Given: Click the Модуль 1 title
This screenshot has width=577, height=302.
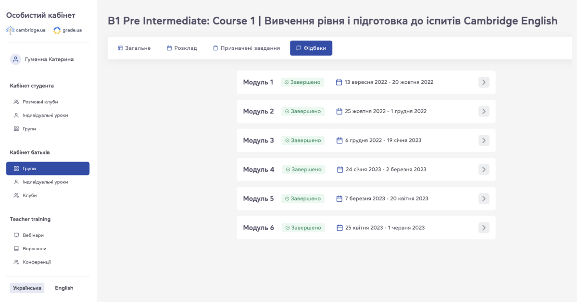Looking at the screenshot, I should (x=258, y=82).
